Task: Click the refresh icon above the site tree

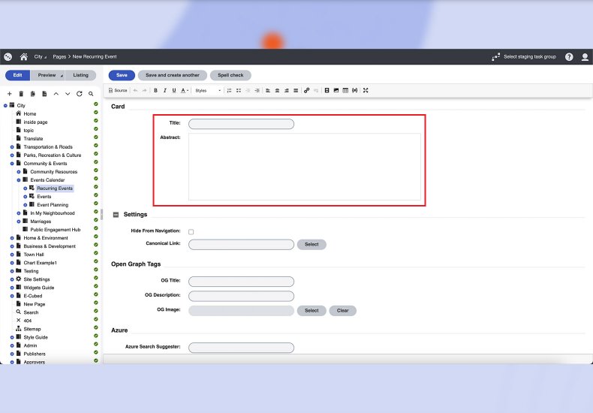Action: click(x=79, y=94)
